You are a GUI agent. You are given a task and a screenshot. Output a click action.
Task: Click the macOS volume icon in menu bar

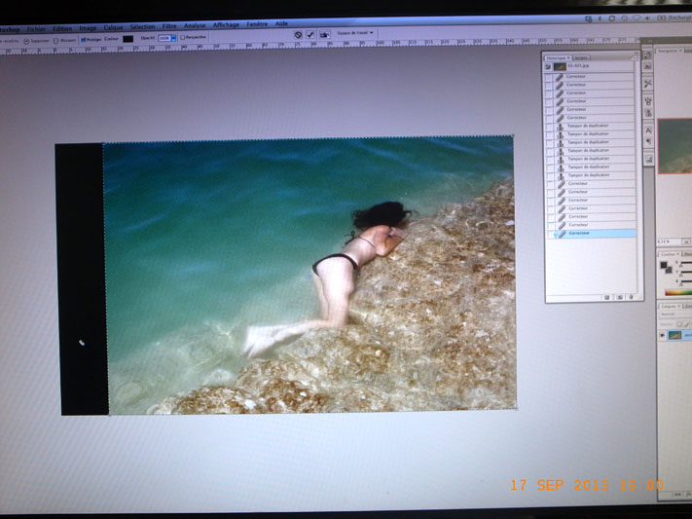pyautogui.click(x=647, y=19)
